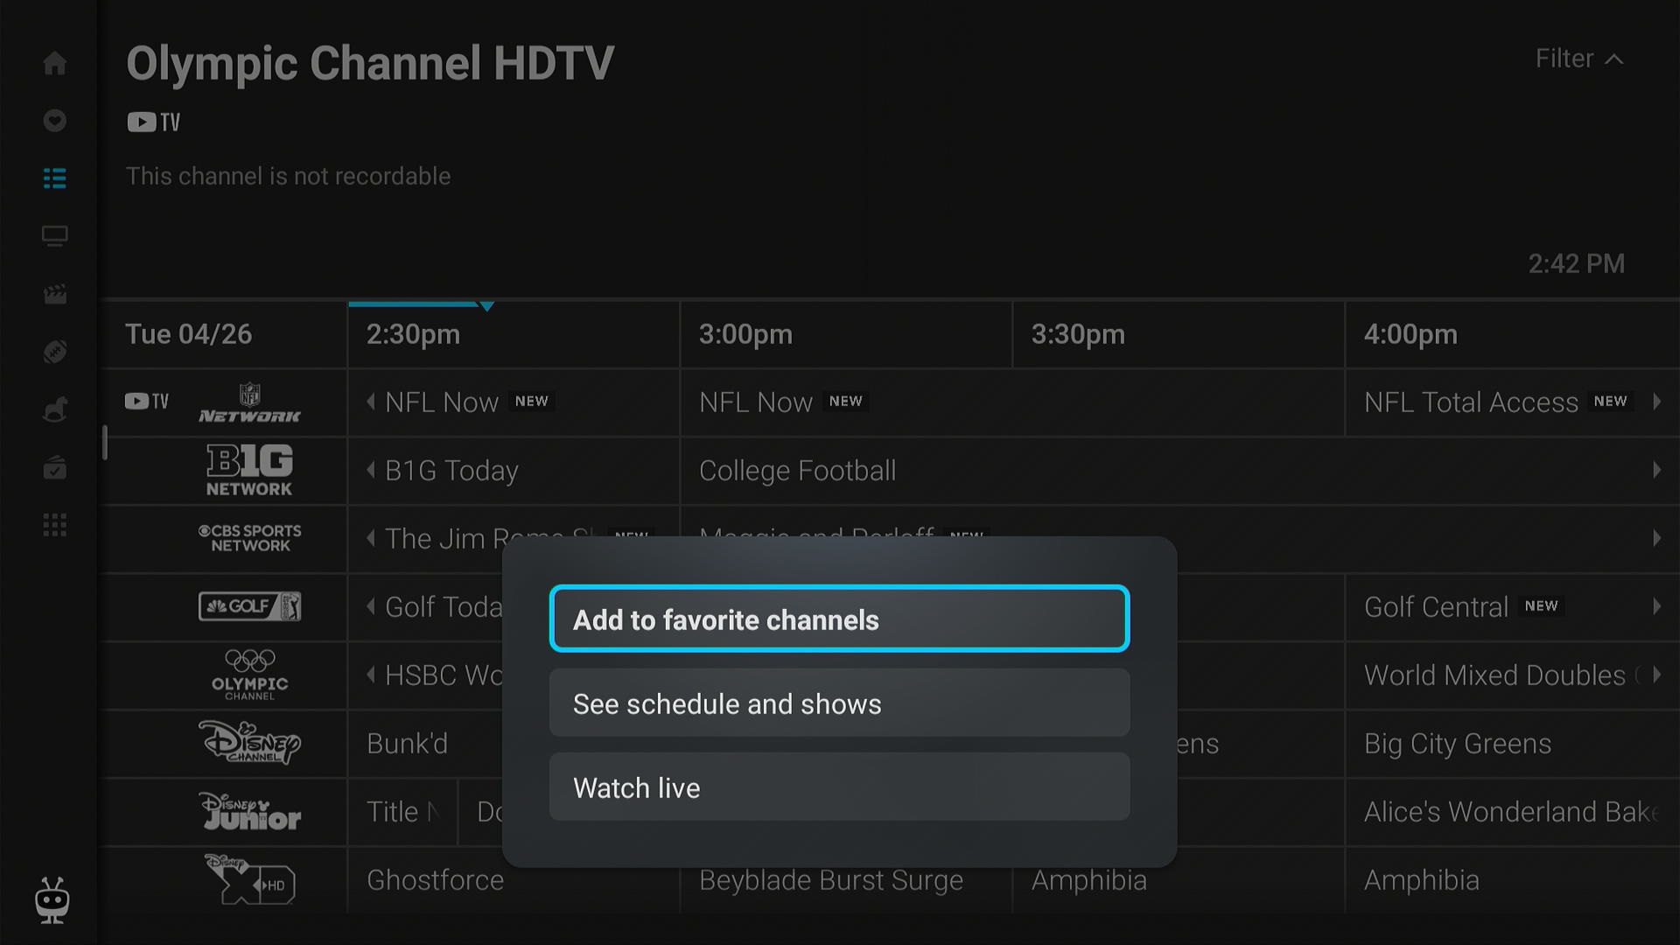Screen dimensions: 1680x945
Task: Click the current time progress marker
Action: [x=486, y=305]
